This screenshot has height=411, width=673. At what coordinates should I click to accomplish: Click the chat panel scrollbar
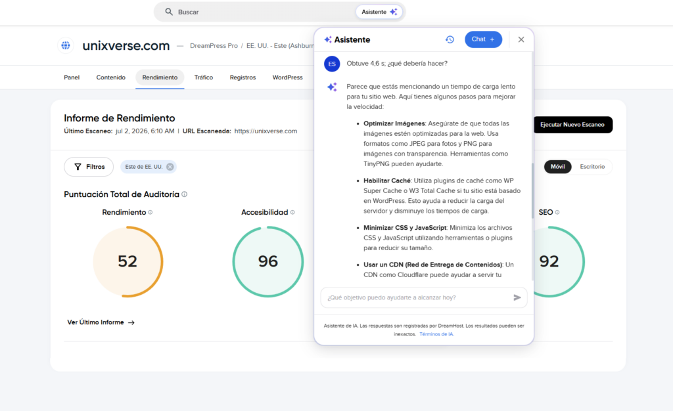pyautogui.click(x=532, y=190)
